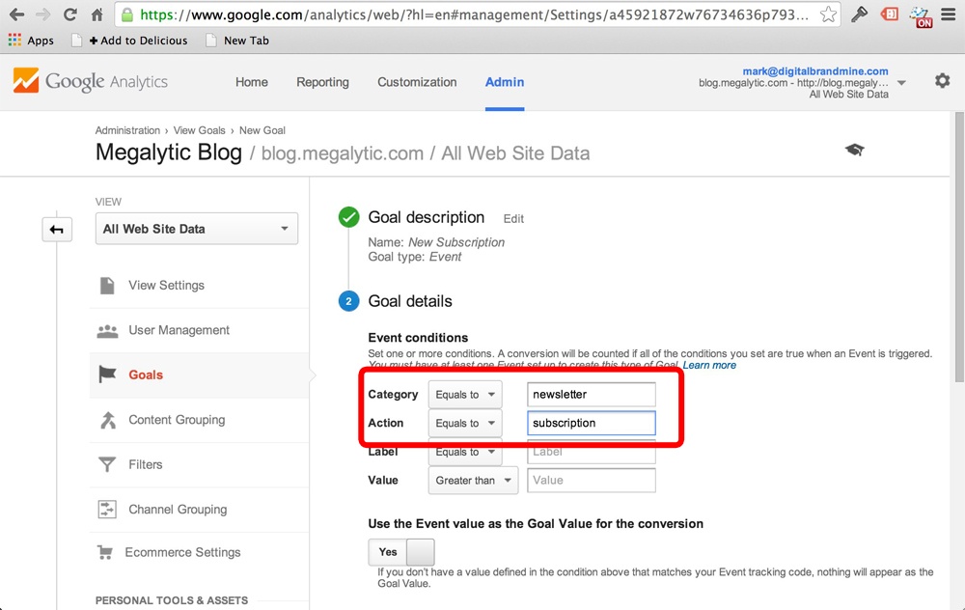Open Filters in sidebar

(x=146, y=464)
